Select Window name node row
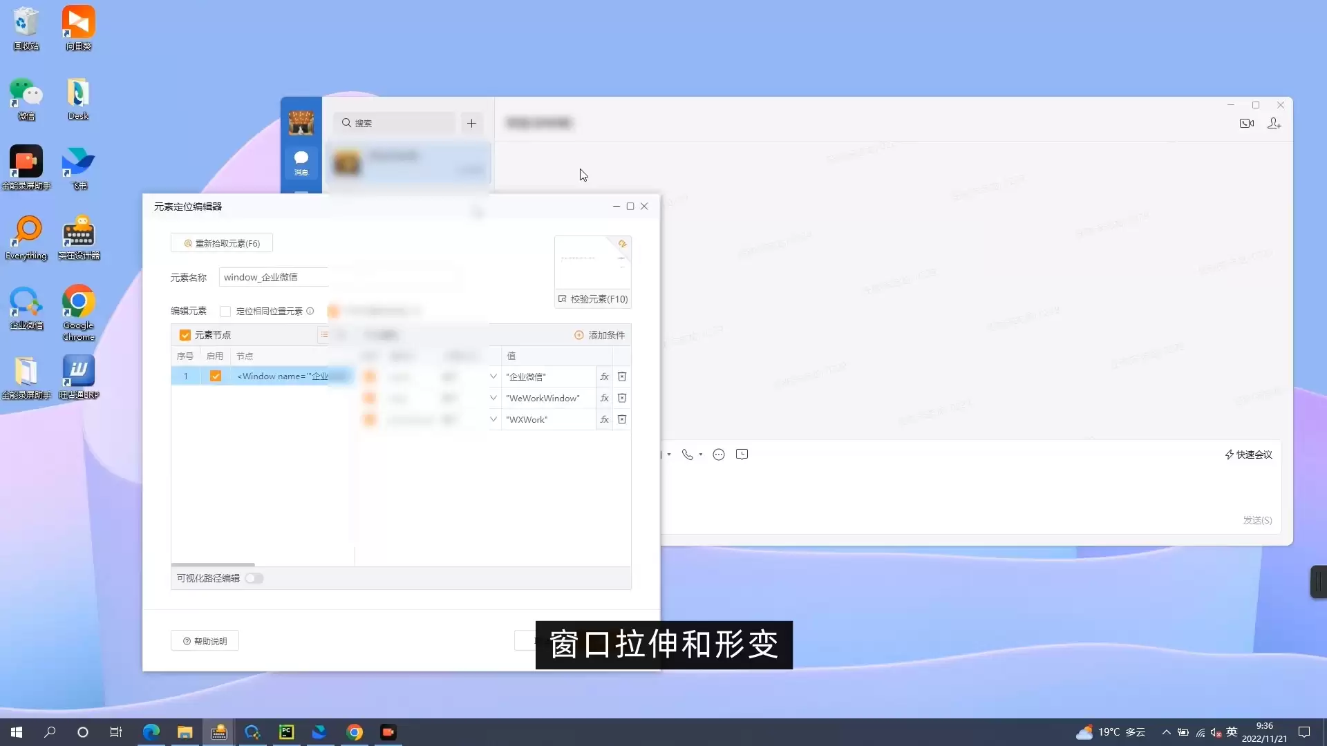The image size is (1327, 746). tap(282, 376)
